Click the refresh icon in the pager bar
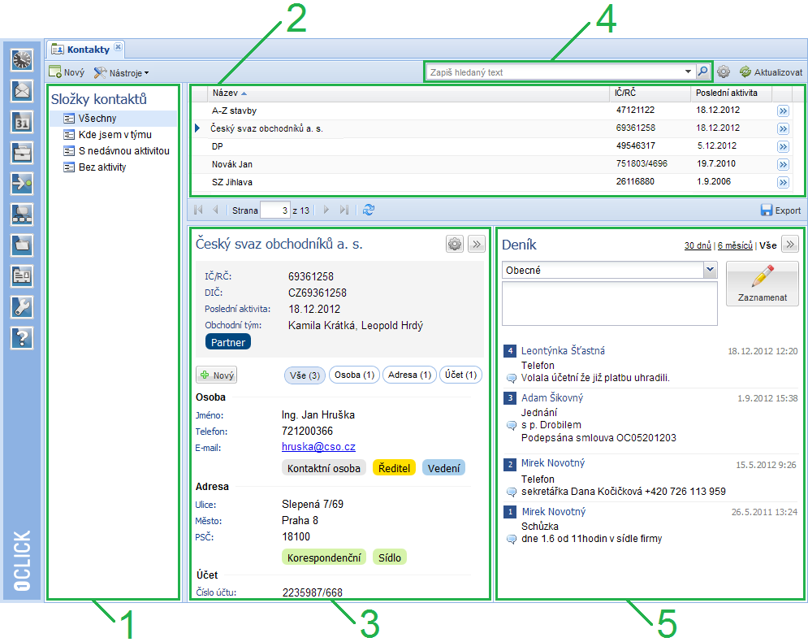This screenshot has width=808, height=642. (369, 210)
